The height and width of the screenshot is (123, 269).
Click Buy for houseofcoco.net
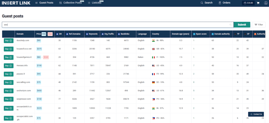tap(9, 49)
